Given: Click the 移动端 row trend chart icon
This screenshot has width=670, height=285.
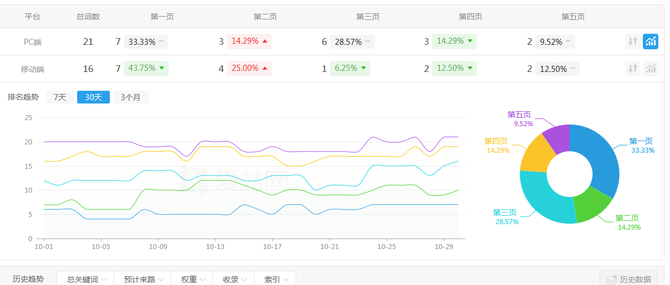Looking at the screenshot, I should [650, 69].
